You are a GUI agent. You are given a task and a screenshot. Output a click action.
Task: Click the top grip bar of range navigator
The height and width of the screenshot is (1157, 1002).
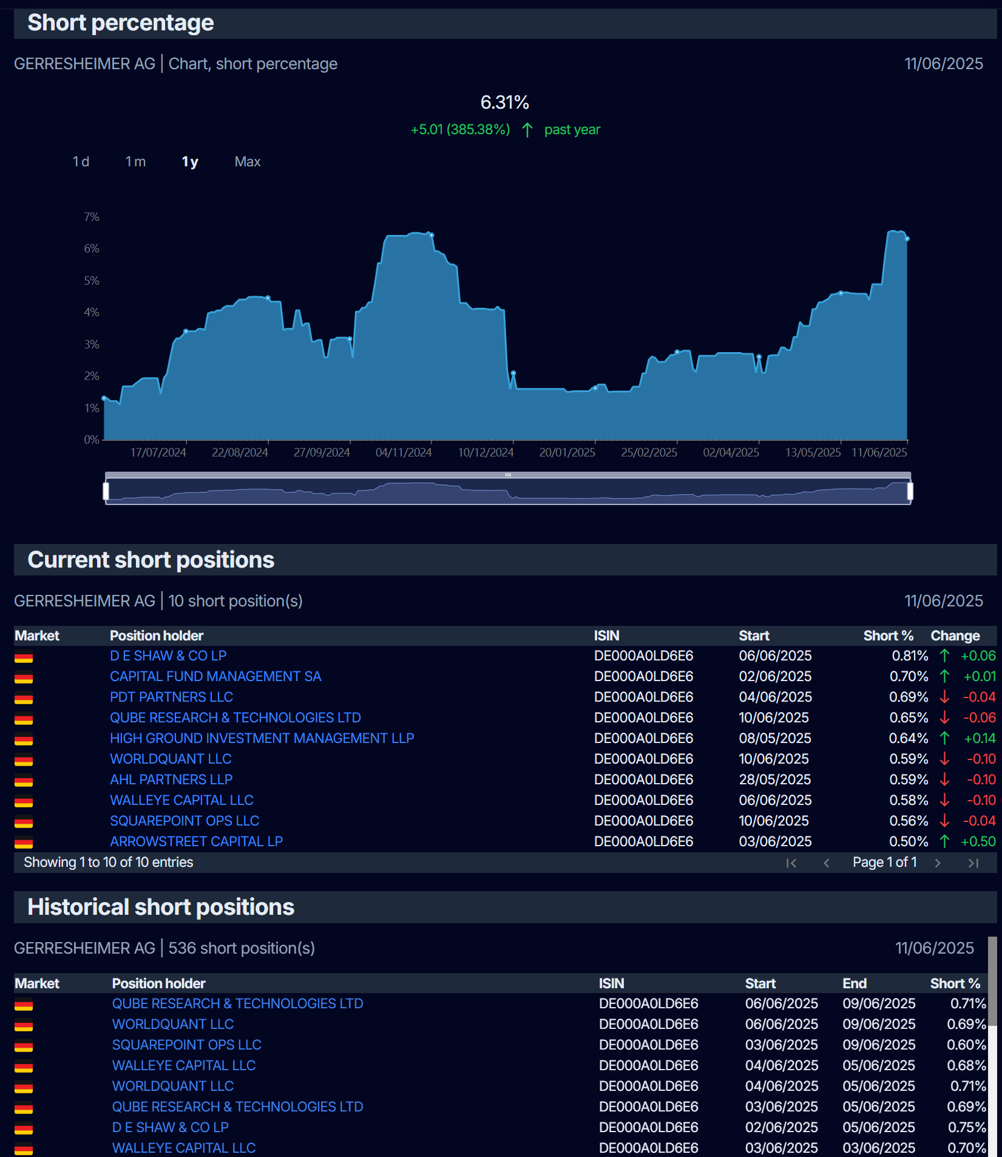click(508, 475)
